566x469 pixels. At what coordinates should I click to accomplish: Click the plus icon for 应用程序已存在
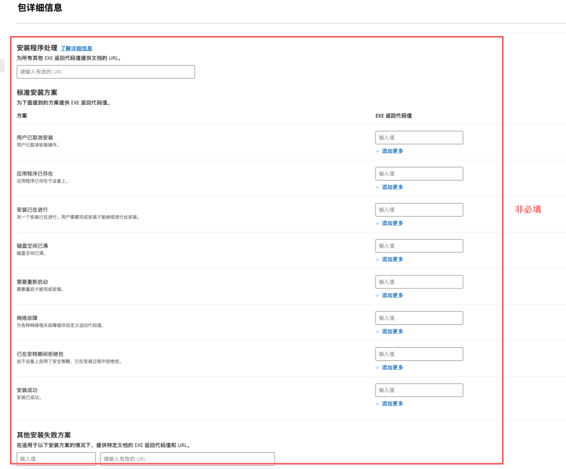tap(377, 187)
